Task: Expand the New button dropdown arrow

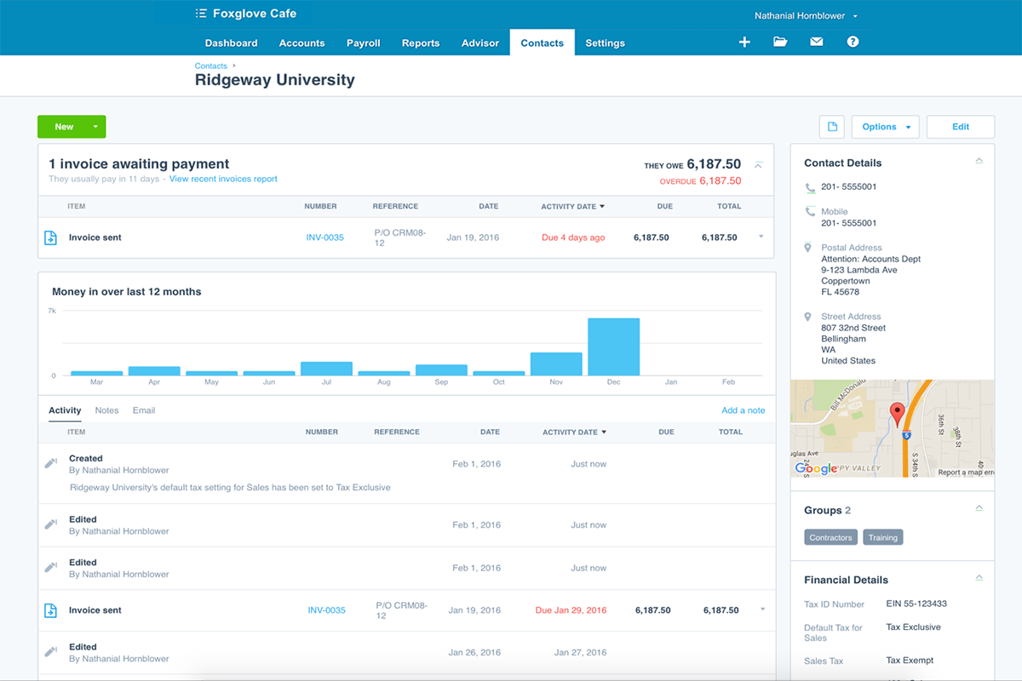Action: [x=96, y=126]
